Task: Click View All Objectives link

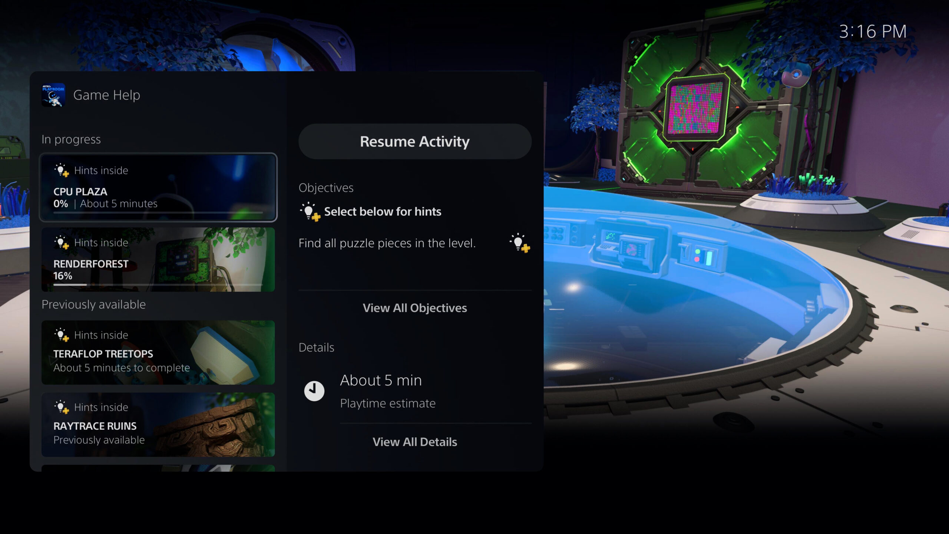Action: (x=415, y=308)
